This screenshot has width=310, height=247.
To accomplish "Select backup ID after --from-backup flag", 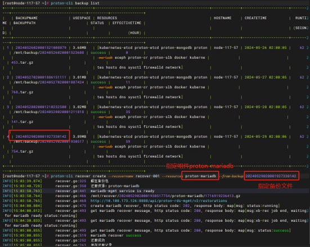I will (x=271, y=176).
